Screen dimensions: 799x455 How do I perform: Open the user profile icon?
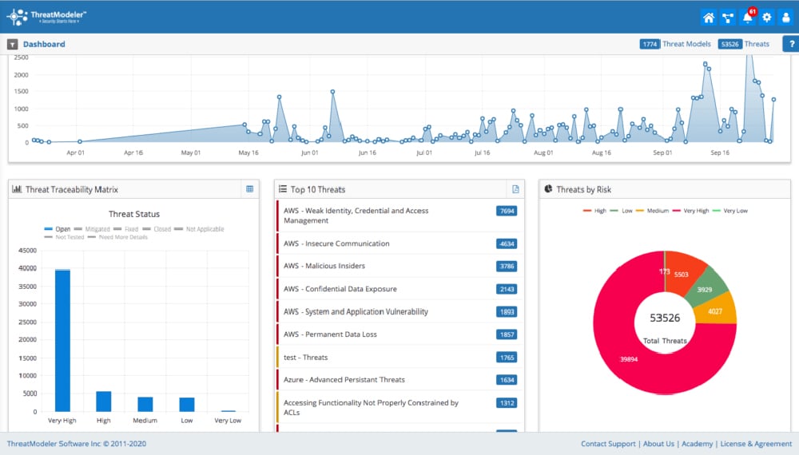[785, 18]
